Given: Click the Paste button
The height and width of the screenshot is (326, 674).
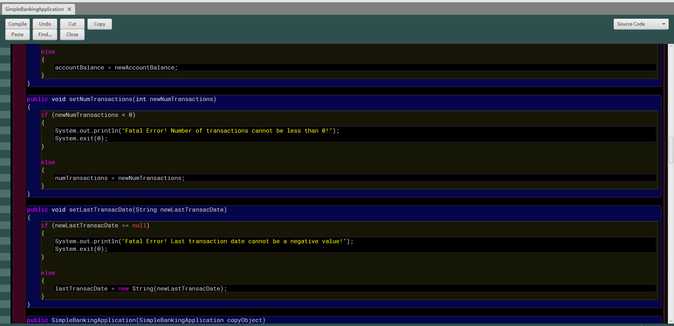Looking at the screenshot, I should [x=17, y=34].
